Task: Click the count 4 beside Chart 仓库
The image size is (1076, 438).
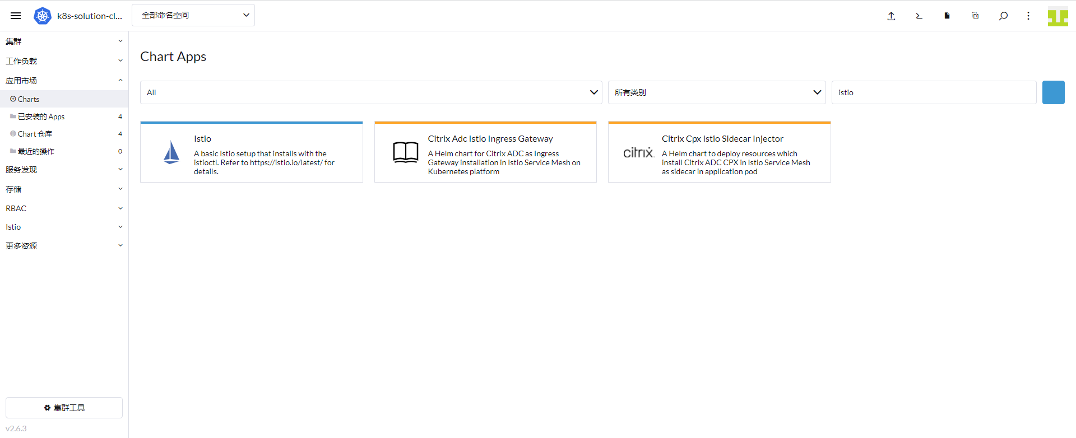Action: [120, 134]
